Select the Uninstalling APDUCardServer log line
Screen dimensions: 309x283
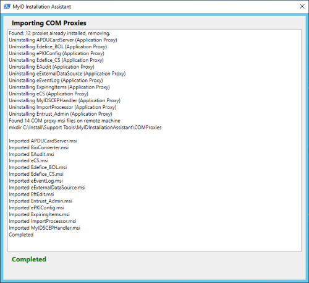(63, 40)
